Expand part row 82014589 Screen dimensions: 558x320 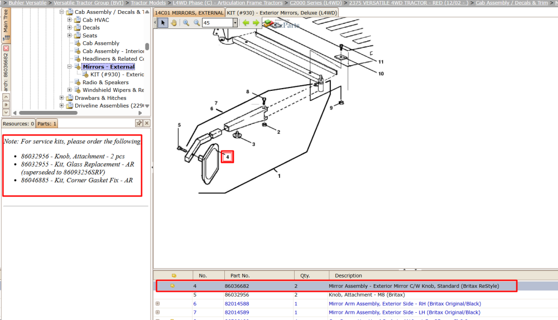[x=157, y=312]
